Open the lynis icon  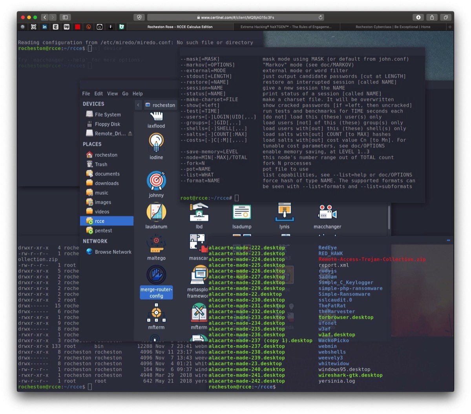(284, 213)
